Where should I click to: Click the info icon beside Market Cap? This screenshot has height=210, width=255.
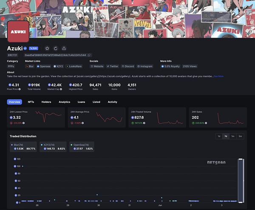click(61, 89)
